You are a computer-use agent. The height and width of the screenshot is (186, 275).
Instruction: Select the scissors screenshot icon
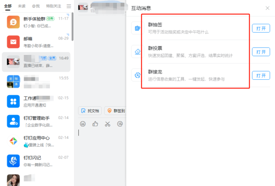(108, 124)
